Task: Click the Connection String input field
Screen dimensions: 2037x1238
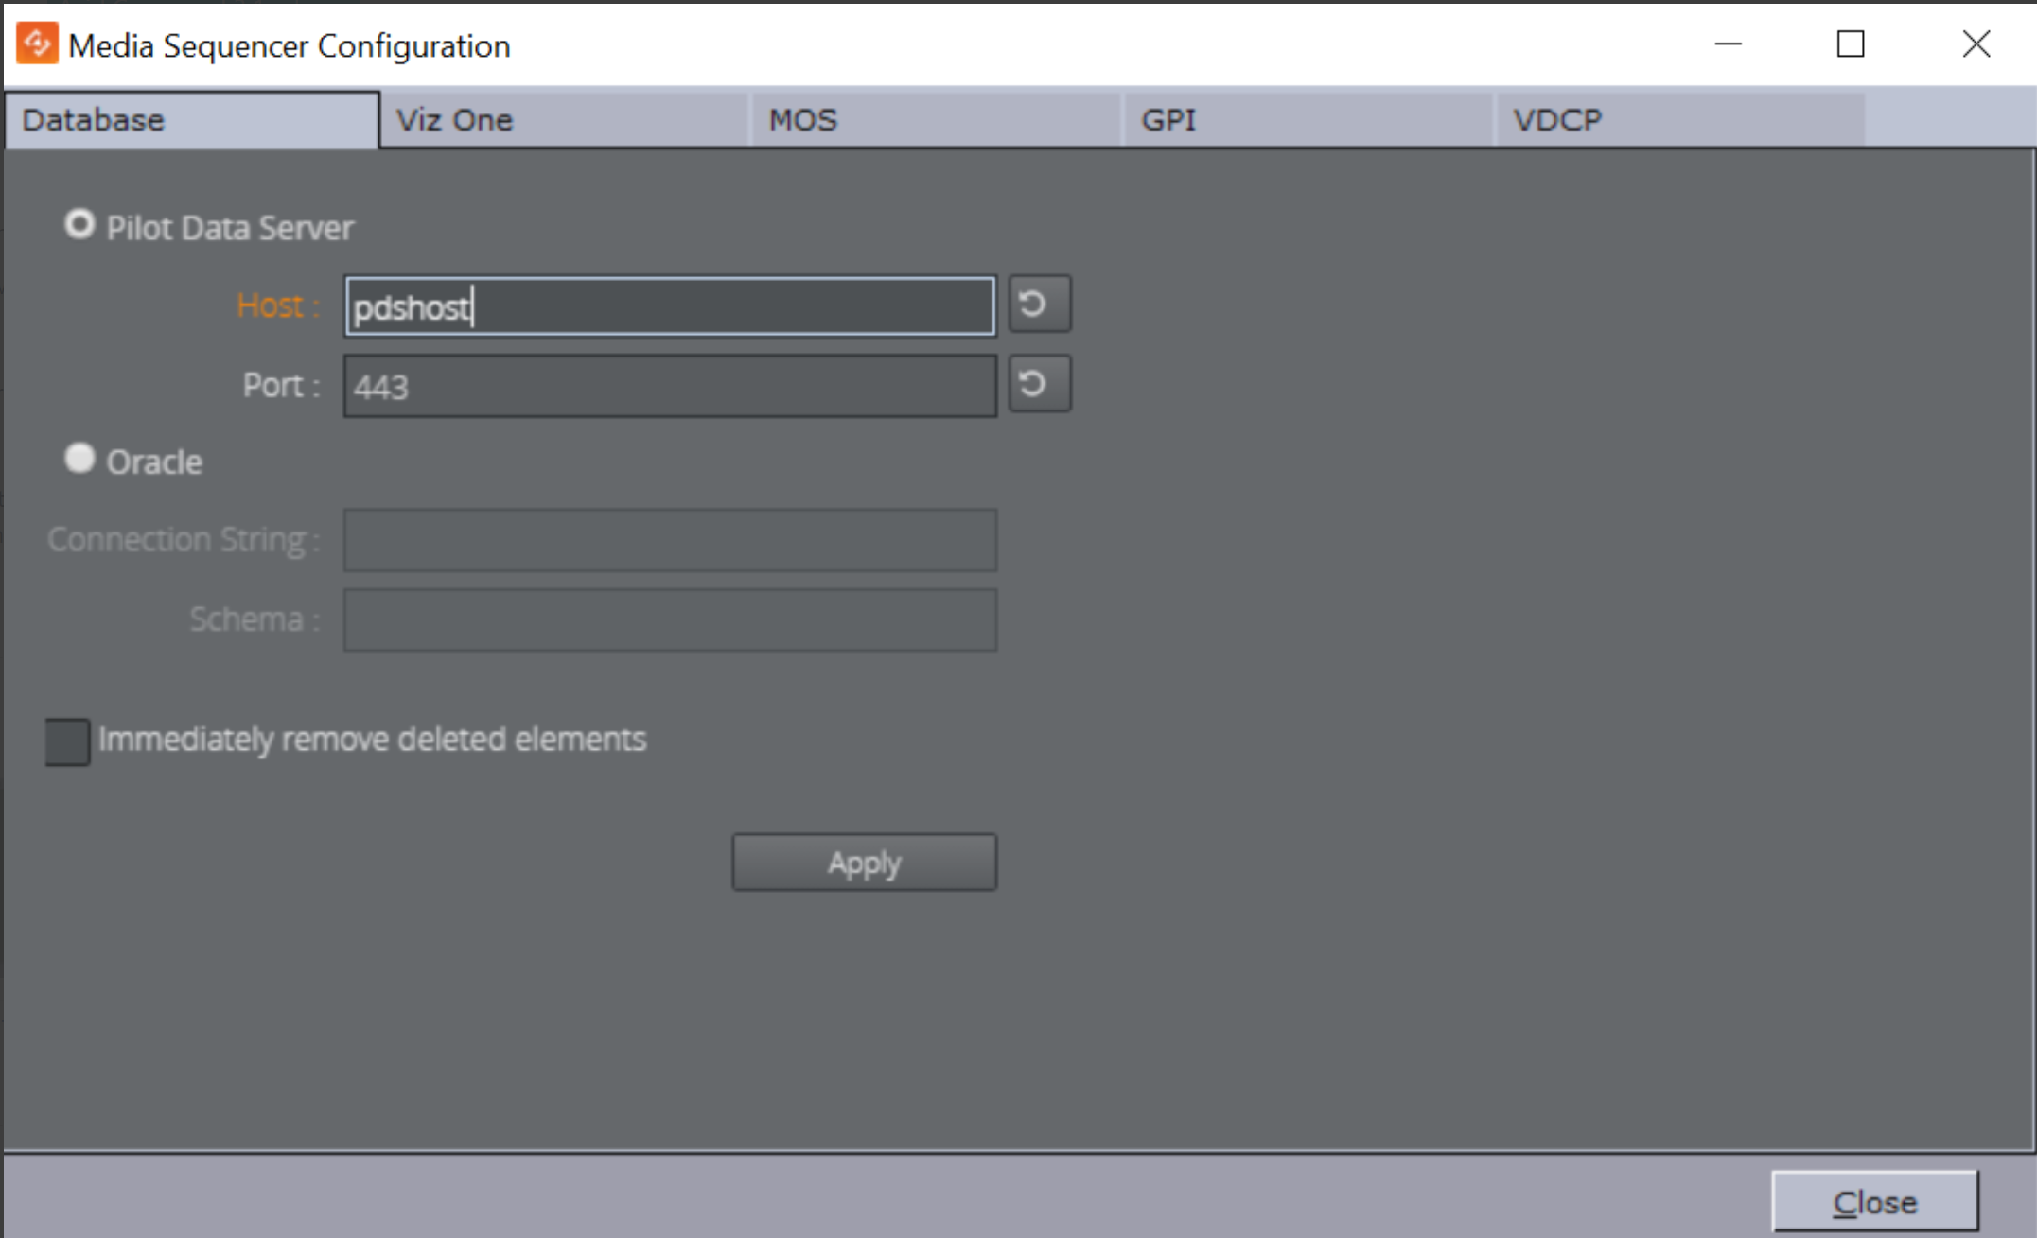Action: pos(670,540)
